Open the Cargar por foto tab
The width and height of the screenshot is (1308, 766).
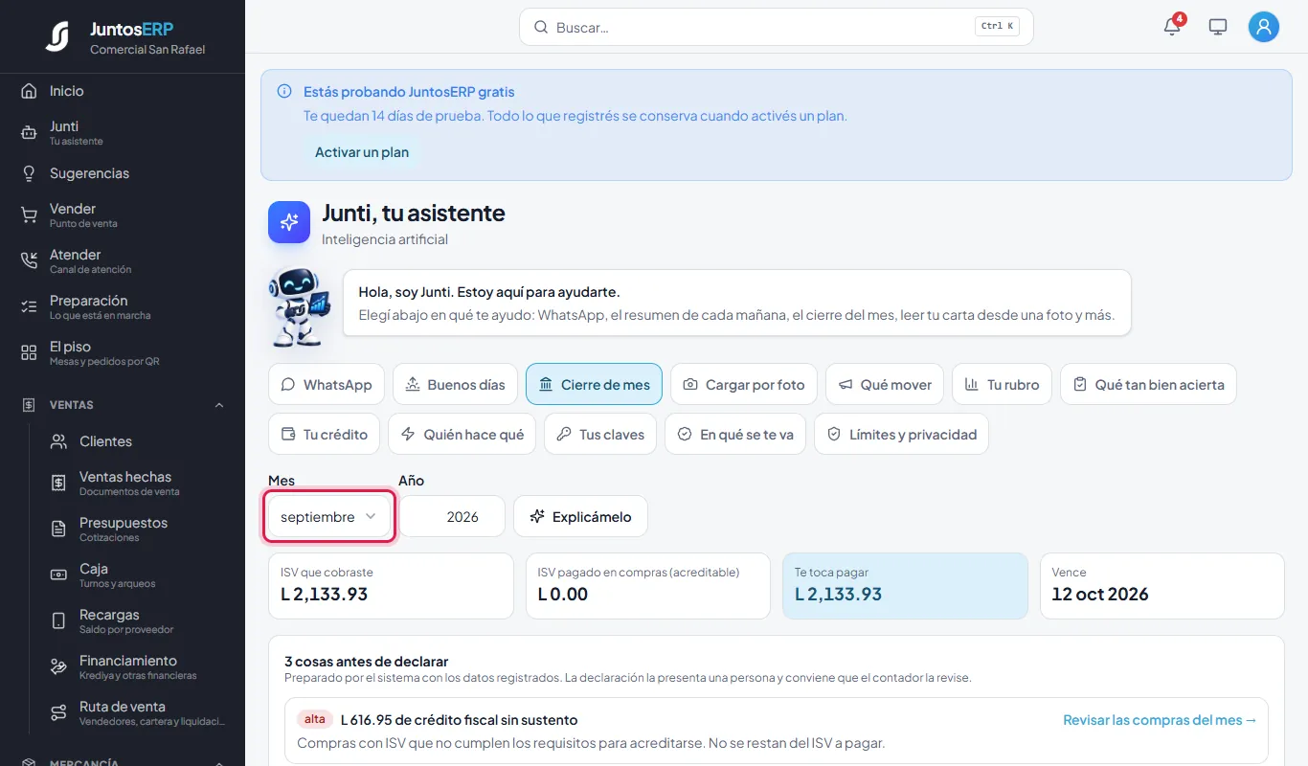tap(744, 385)
